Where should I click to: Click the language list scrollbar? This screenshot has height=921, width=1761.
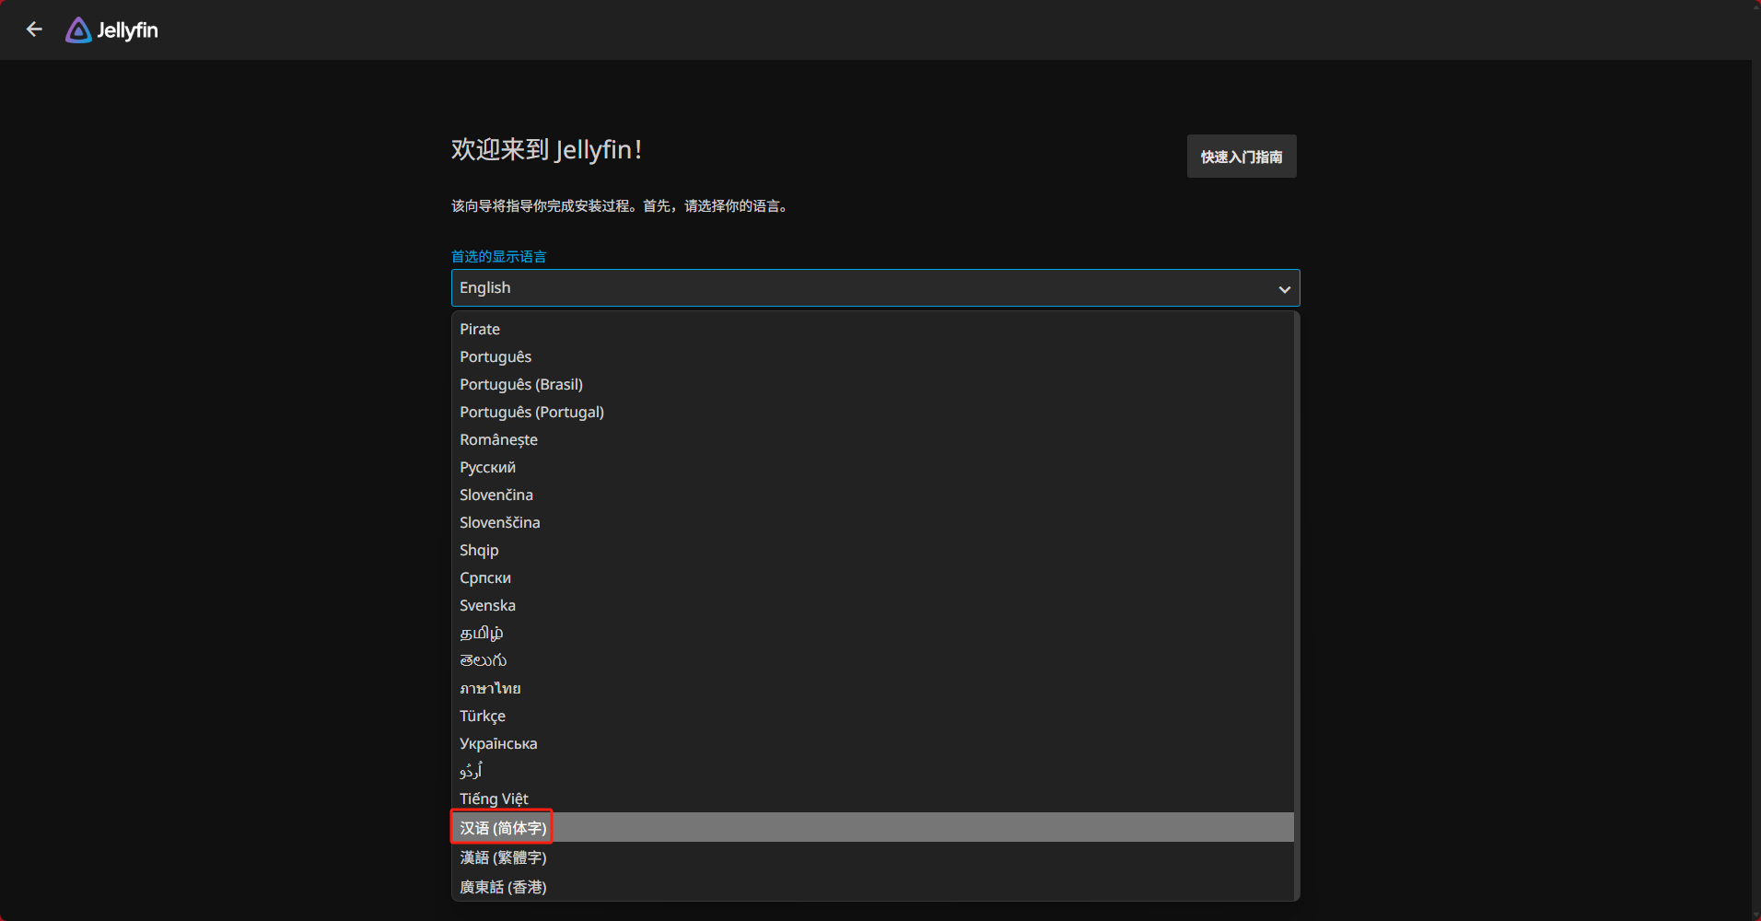point(1297,606)
